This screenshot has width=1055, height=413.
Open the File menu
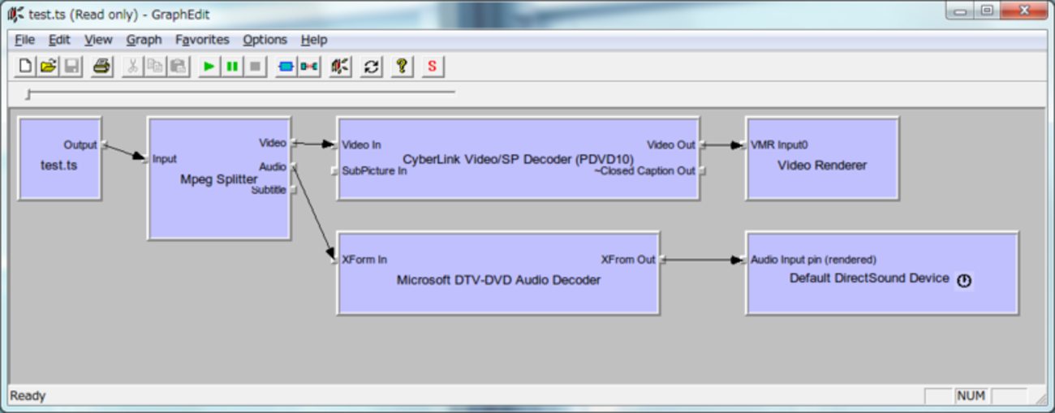pyautogui.click(x=24, y=40)
